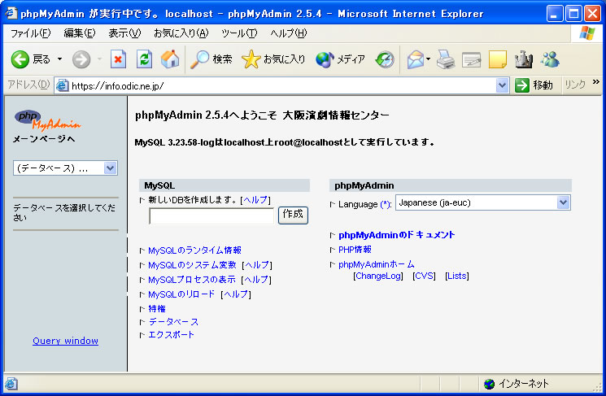Open the database (データベース) selector dropdown
The height and width of the screenshot is (396, 606).
pos(65,168)
